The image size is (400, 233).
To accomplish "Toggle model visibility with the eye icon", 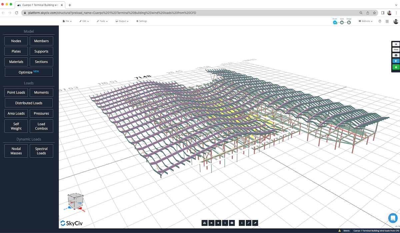I will [x=211, y=223].
